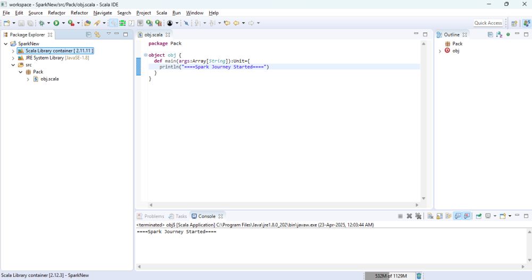Viewport: 532px width, 280px height.
Task: Collapse all in Package Explorer
Action: 88,35
